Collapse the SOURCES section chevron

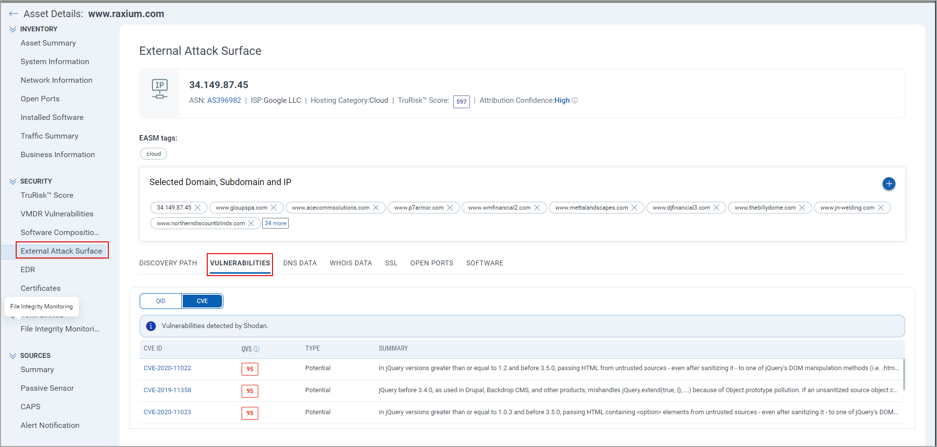12,355
